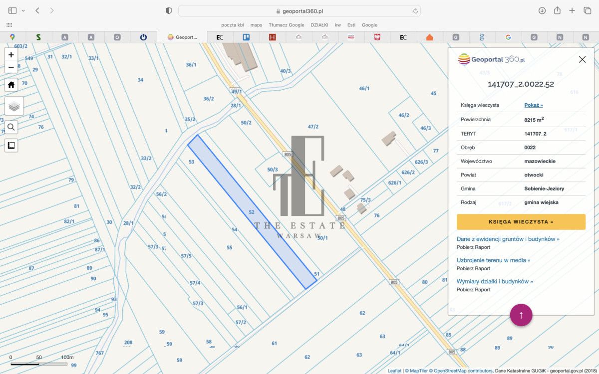
Task: Open the map search magnifier tool
Action: click(11, 127)
